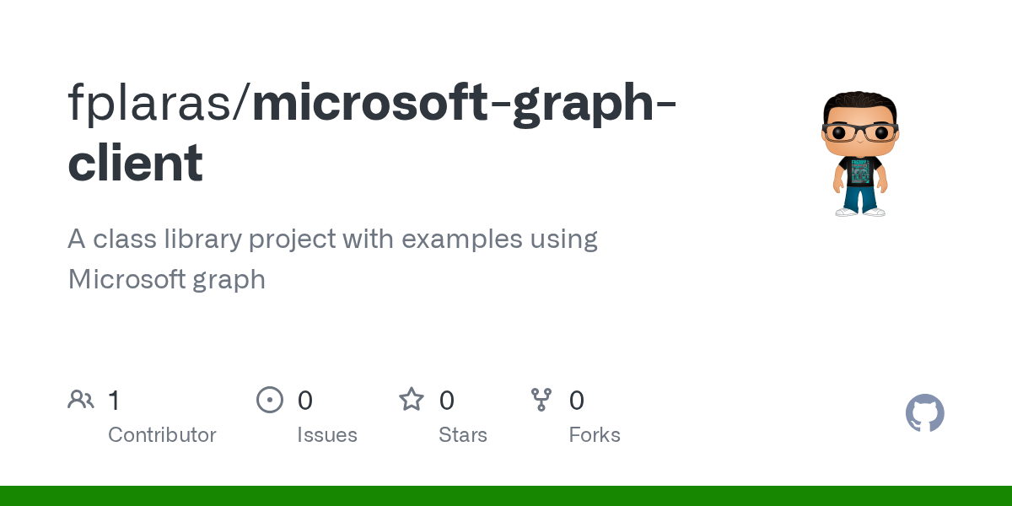Screen dimensions: 1012x506
Task: Click the repository description first line
Action: pos(332,240)
